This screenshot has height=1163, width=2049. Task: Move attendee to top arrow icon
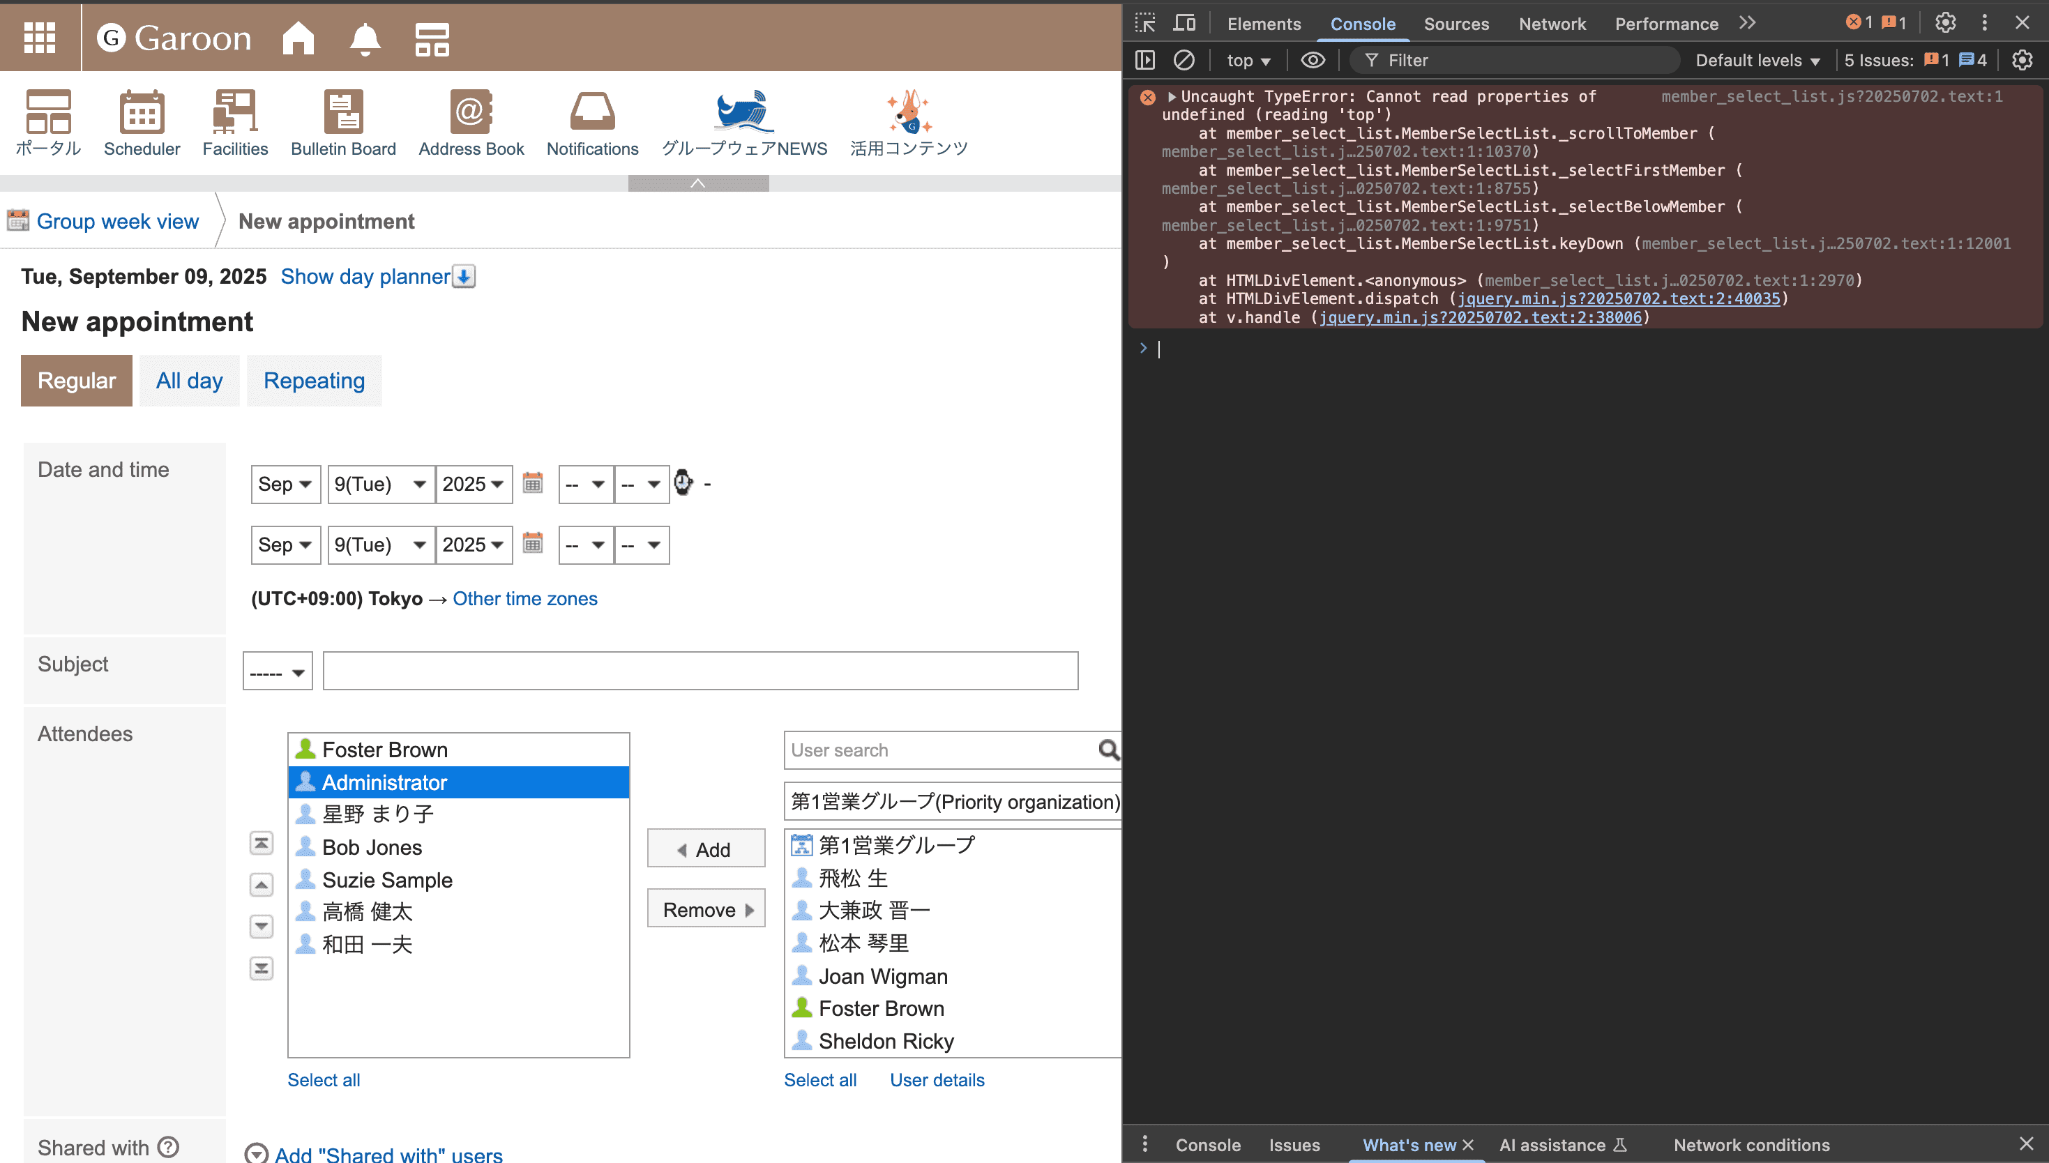[262, 843]
